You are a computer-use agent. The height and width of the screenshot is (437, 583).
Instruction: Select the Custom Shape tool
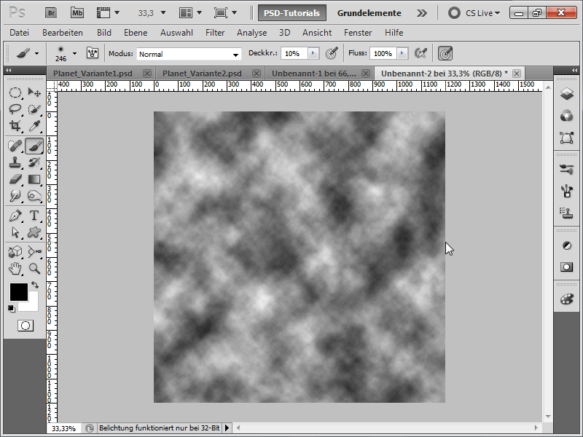[x=34, y=232]
